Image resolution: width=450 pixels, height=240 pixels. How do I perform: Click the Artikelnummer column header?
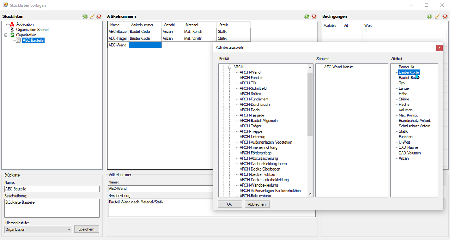[145, 25]
